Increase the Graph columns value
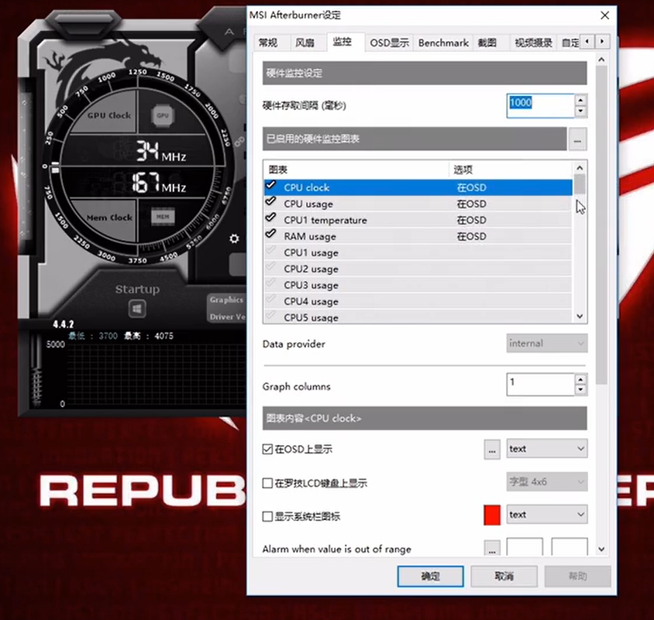This screenshot has height=620, width=654. 580,379
